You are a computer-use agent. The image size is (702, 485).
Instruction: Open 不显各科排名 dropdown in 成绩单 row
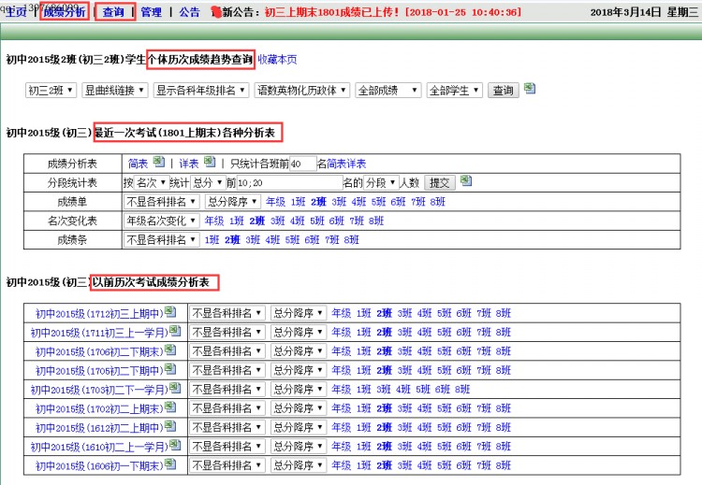tap(161, 202)
